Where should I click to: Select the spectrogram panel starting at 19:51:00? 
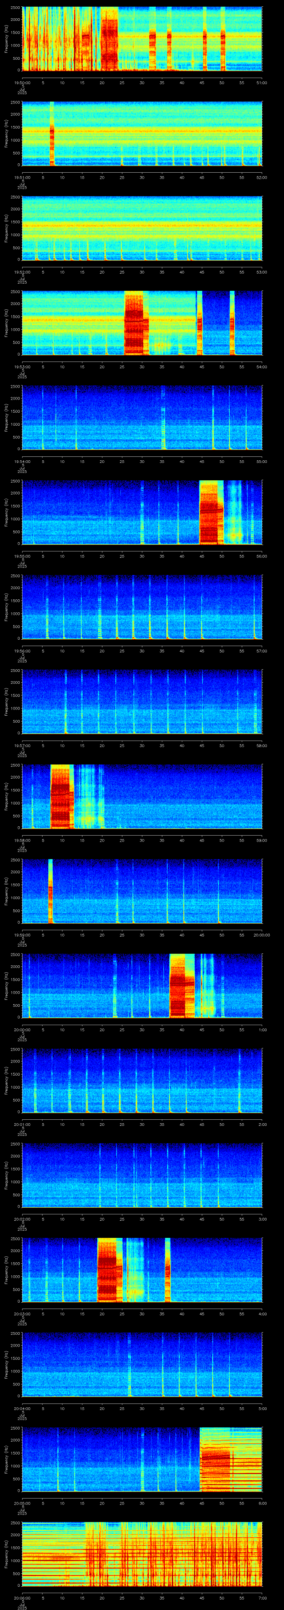(142, 134)
